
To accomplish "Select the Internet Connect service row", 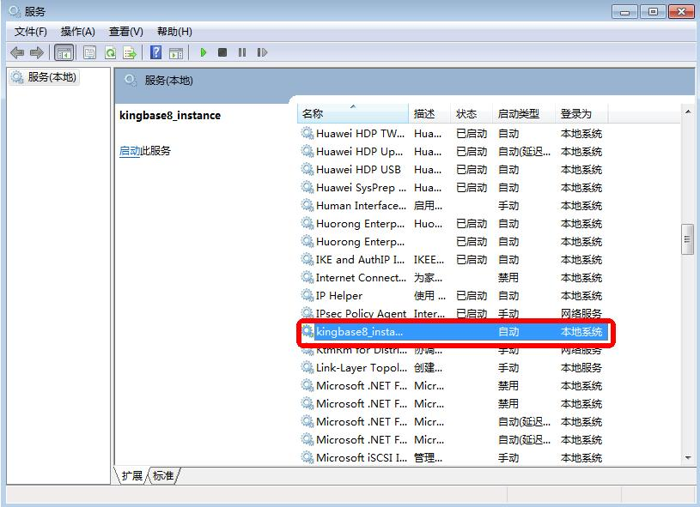I will point(453,277).
